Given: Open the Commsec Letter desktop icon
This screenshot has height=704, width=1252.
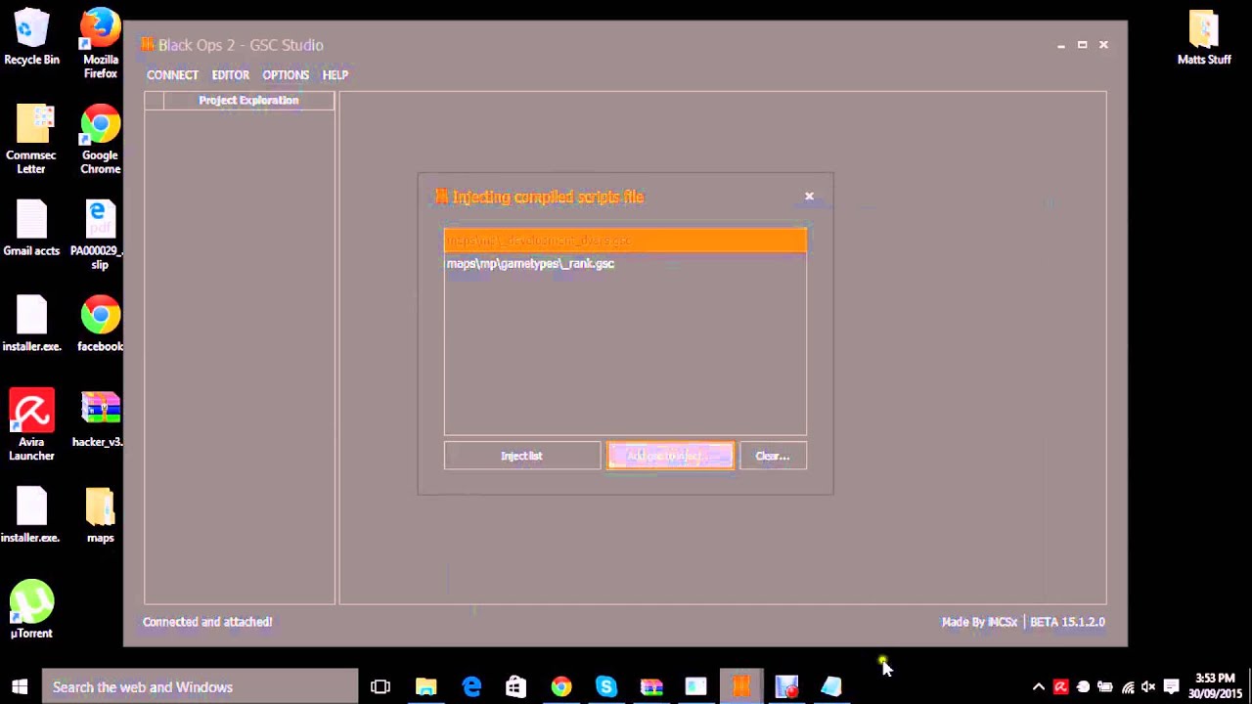Looking at the screenshot, I should click(31, 139).
